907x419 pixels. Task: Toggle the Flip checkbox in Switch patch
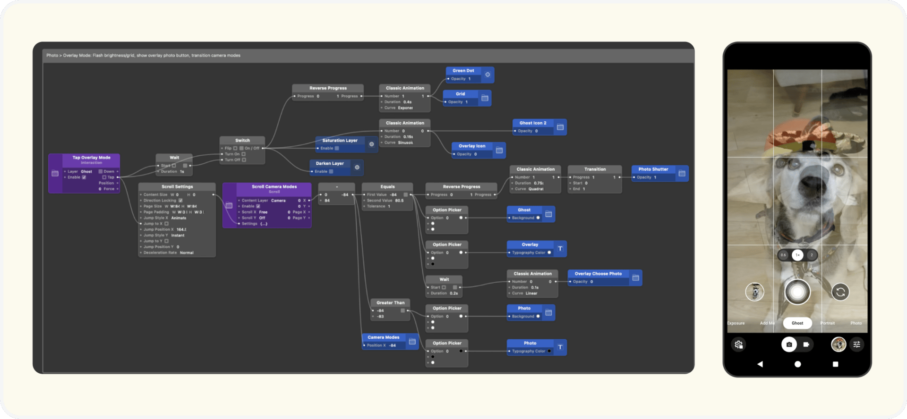235,148
